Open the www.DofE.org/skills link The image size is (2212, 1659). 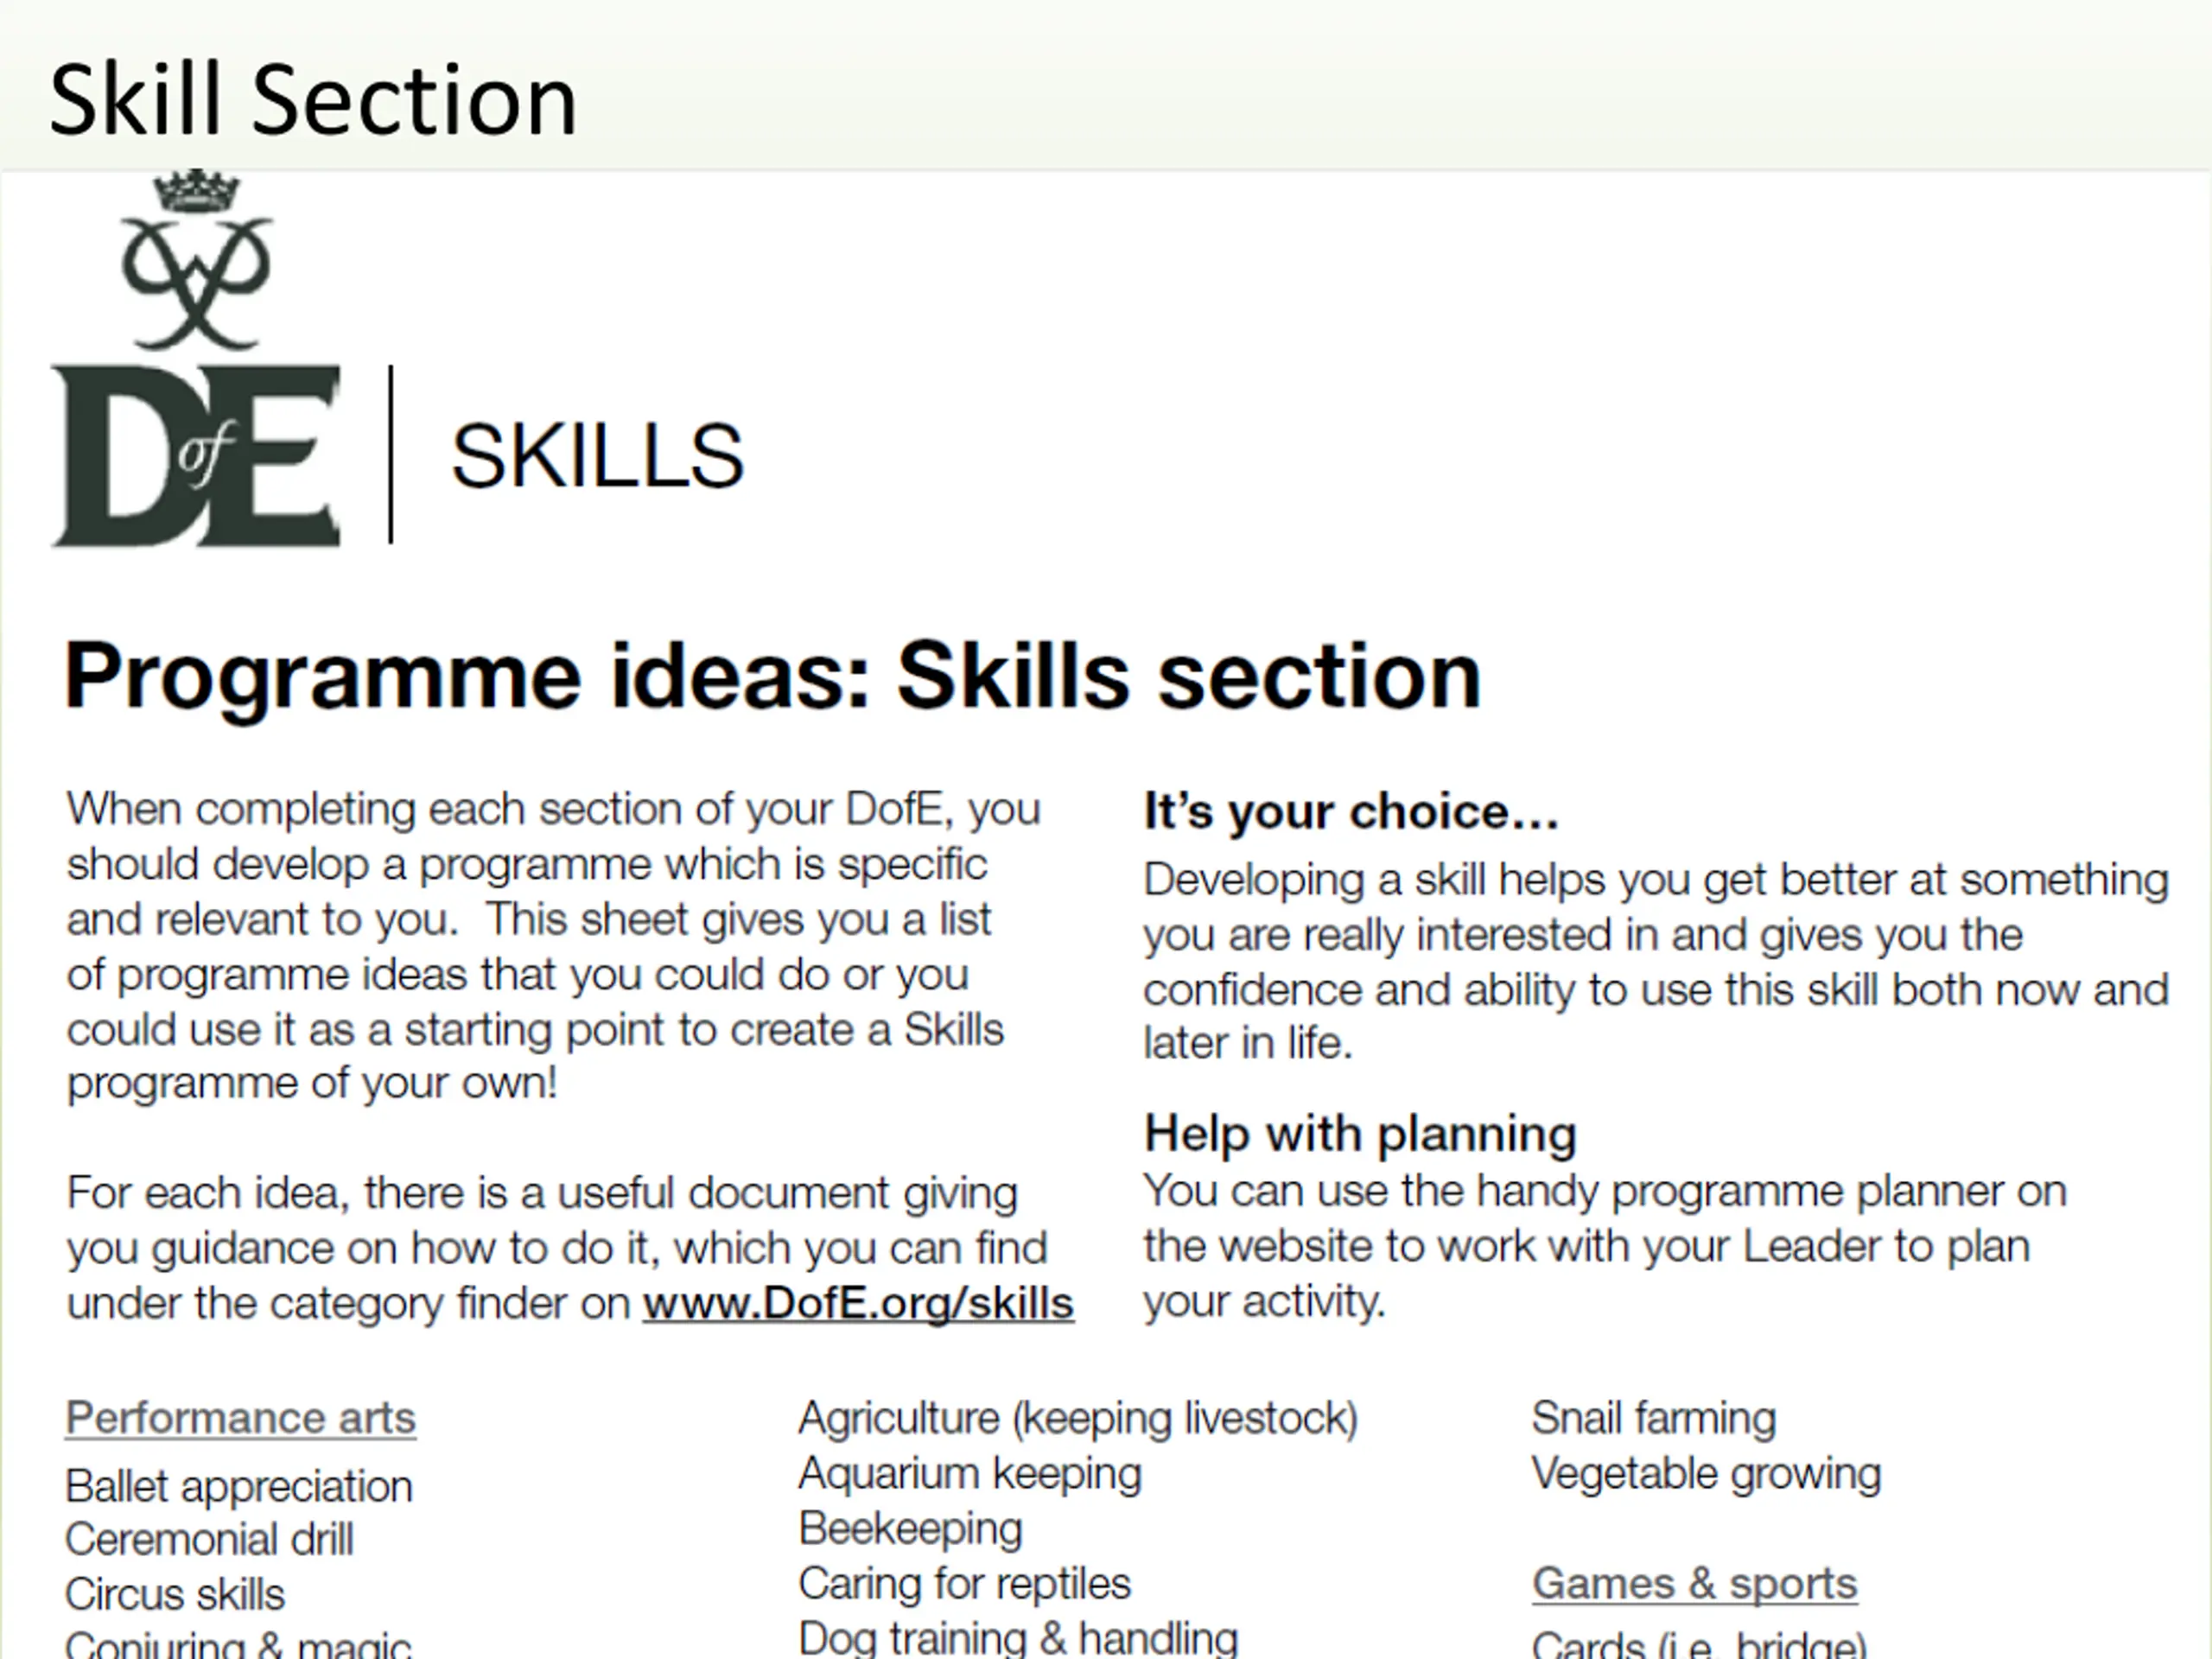(858, 1304)
